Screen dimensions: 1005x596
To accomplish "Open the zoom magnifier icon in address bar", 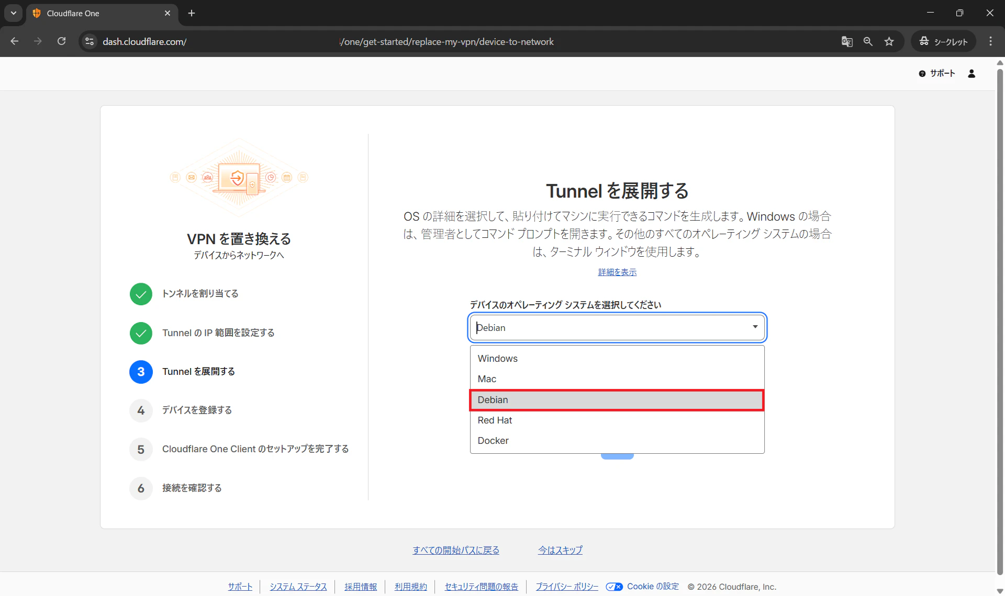I will (868, 41).
